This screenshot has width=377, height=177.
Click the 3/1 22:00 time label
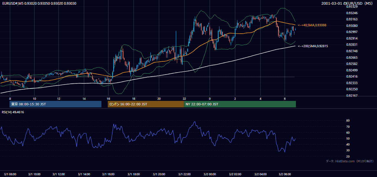(x=184, y=174)
